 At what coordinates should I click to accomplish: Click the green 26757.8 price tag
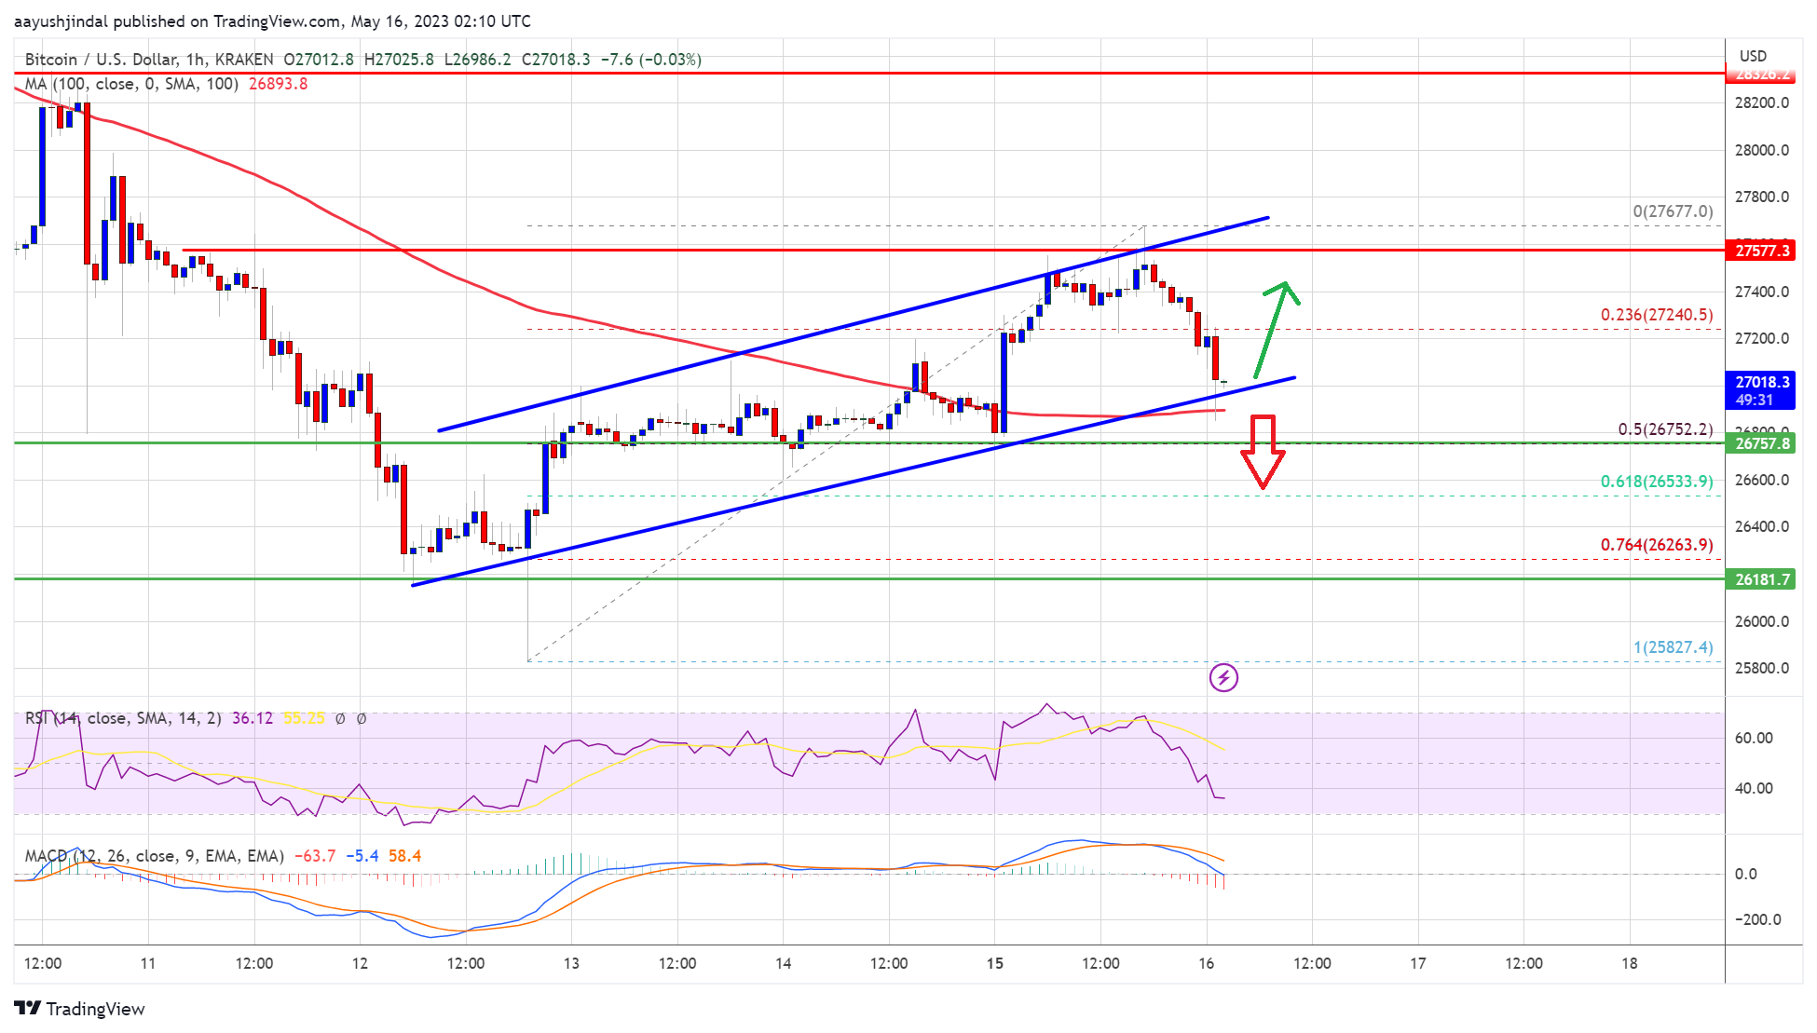point(1761,443)
